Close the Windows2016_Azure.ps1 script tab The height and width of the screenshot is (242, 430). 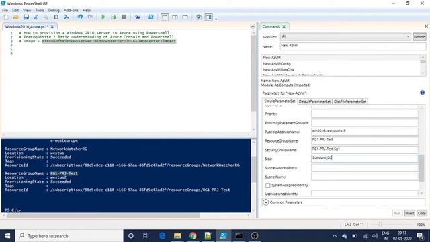pos(52,27)
